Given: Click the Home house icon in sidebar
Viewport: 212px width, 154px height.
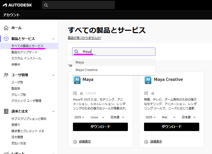Looking at the screenshot, I should coord(6,28).
